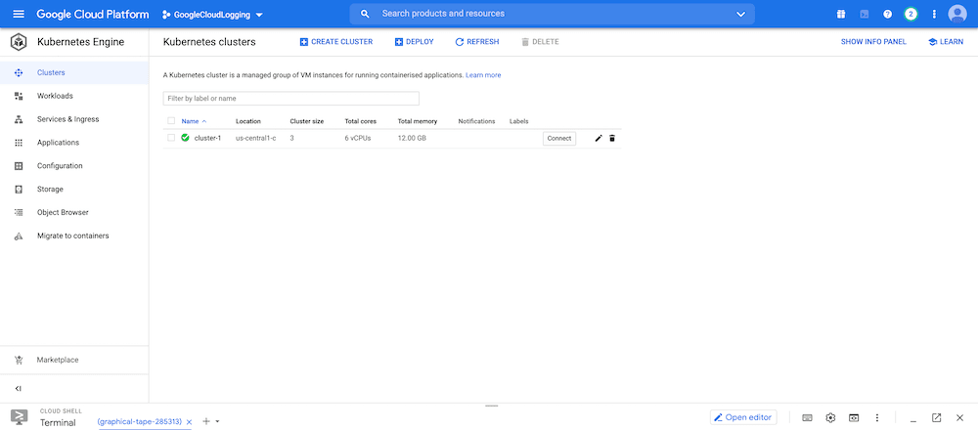Click the Filter by label or name field
The image size is (978, 430).
pyautogui.click(x=290, y=99)
